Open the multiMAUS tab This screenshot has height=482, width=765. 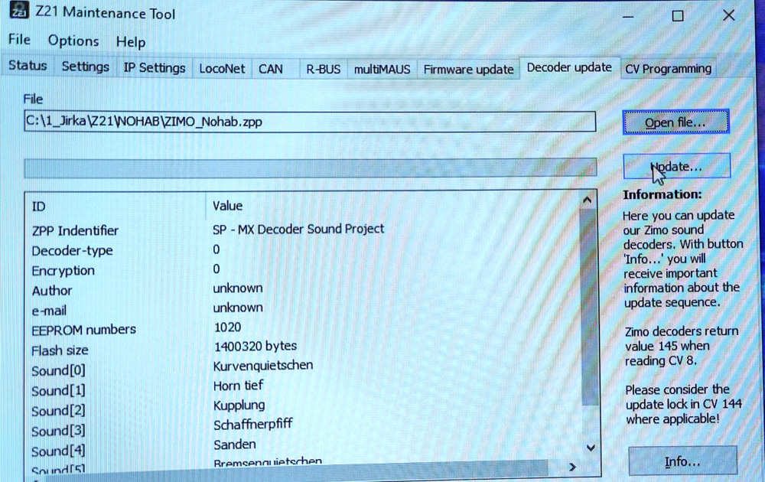[382, 69]
